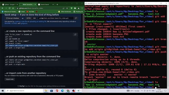This screenshot has width=169, height=95.
Task: Copy 'create a new repository' commands
Action: click(x=75, y=35)
